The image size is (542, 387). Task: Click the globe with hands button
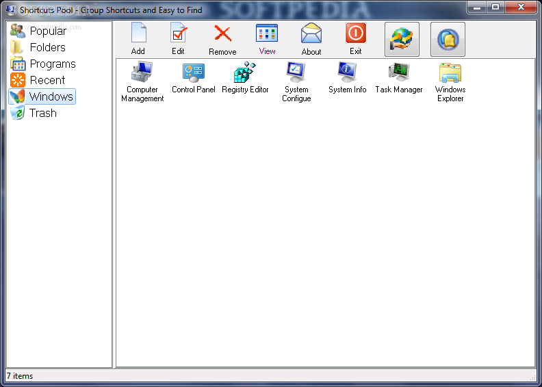402,40
